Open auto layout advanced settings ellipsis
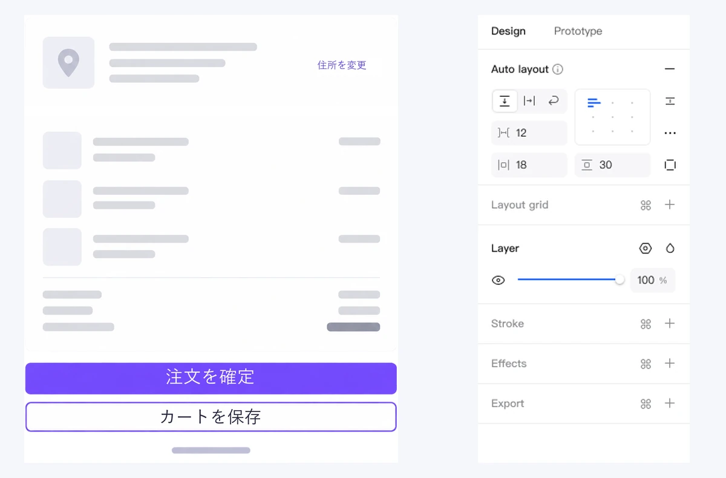Image resolution: width=726 pixels, height=478 pixels. click(x=670, y=133)
